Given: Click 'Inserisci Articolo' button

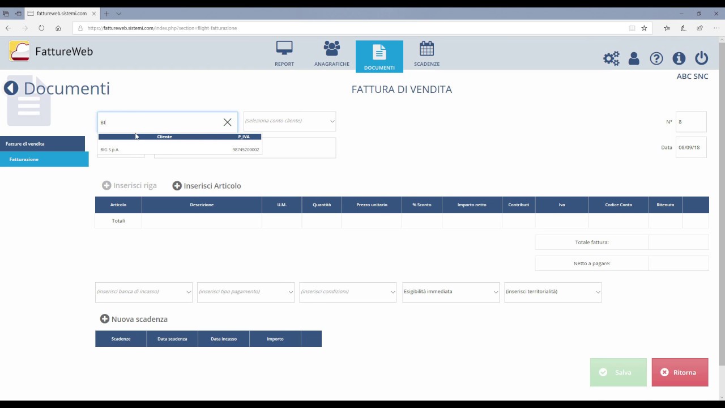Looking at the screenshot, I should 207,186.
